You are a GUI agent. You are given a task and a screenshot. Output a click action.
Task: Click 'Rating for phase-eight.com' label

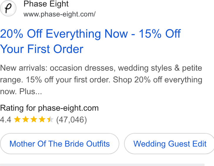(49, 108)
